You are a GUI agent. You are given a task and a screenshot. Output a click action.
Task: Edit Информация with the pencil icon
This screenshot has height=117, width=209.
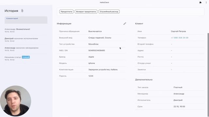[x=125, y=24]
